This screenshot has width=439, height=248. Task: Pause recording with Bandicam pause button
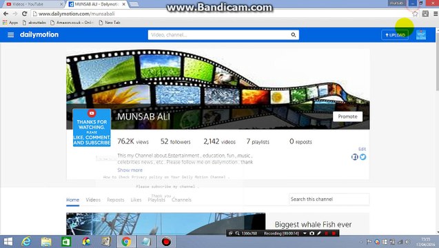[326, 233]
